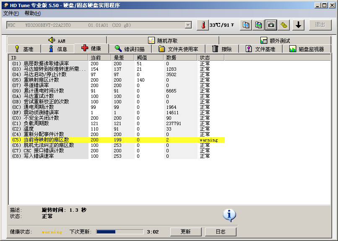Image resolution: width=338 pixels, height=241 pixels.
Task: Click the HD Tune title bar icon
Action: 6,5
